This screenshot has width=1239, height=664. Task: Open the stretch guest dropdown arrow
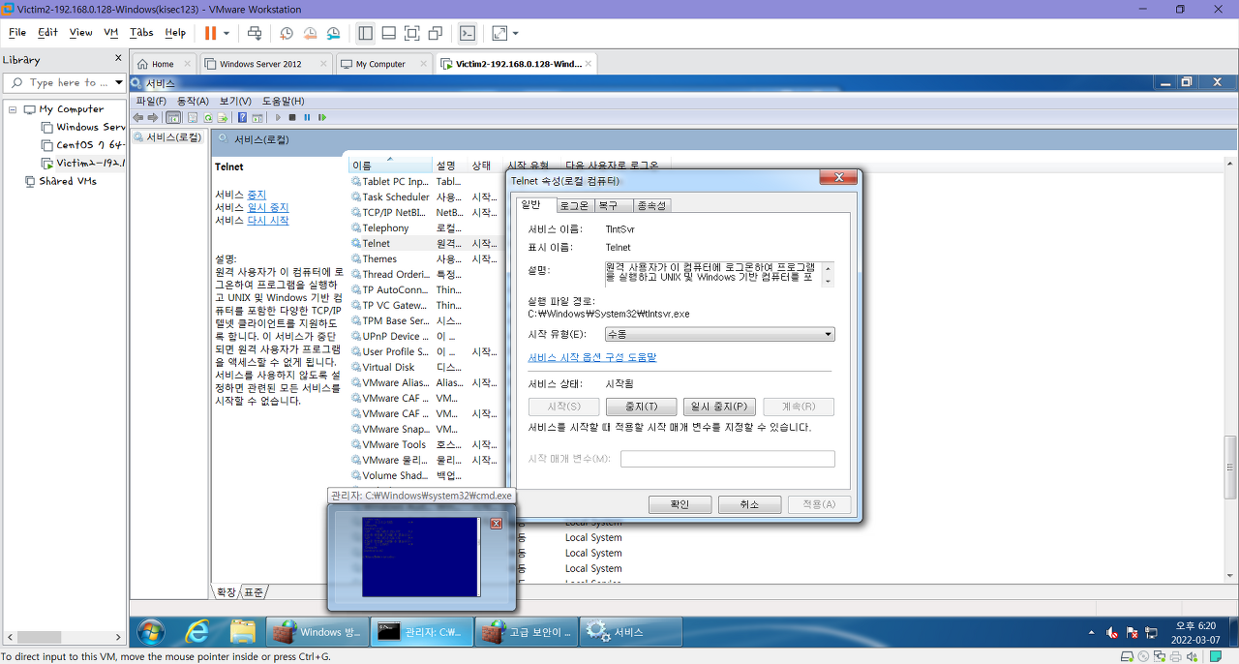pyautogui.click(x=516, y=33)
